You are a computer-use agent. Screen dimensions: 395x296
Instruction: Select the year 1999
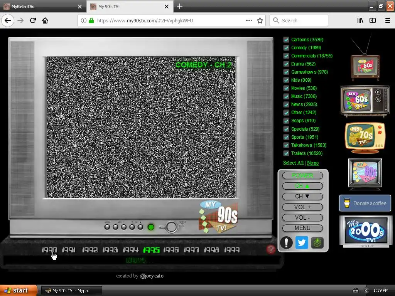[232, 250]
